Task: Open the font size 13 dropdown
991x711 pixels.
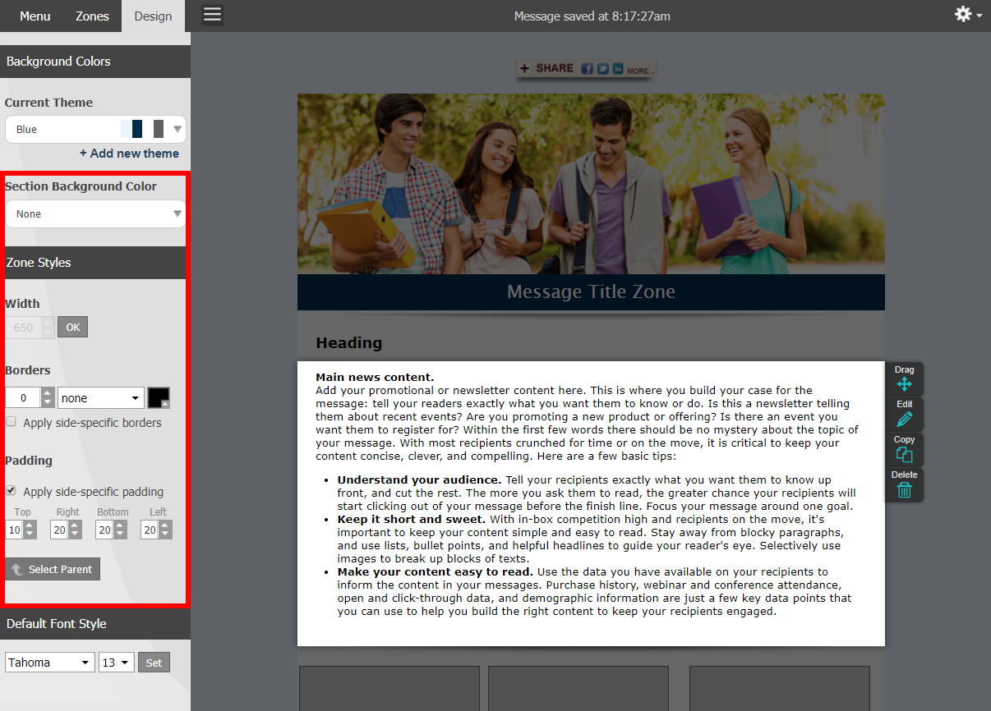Action: (116, 663)
